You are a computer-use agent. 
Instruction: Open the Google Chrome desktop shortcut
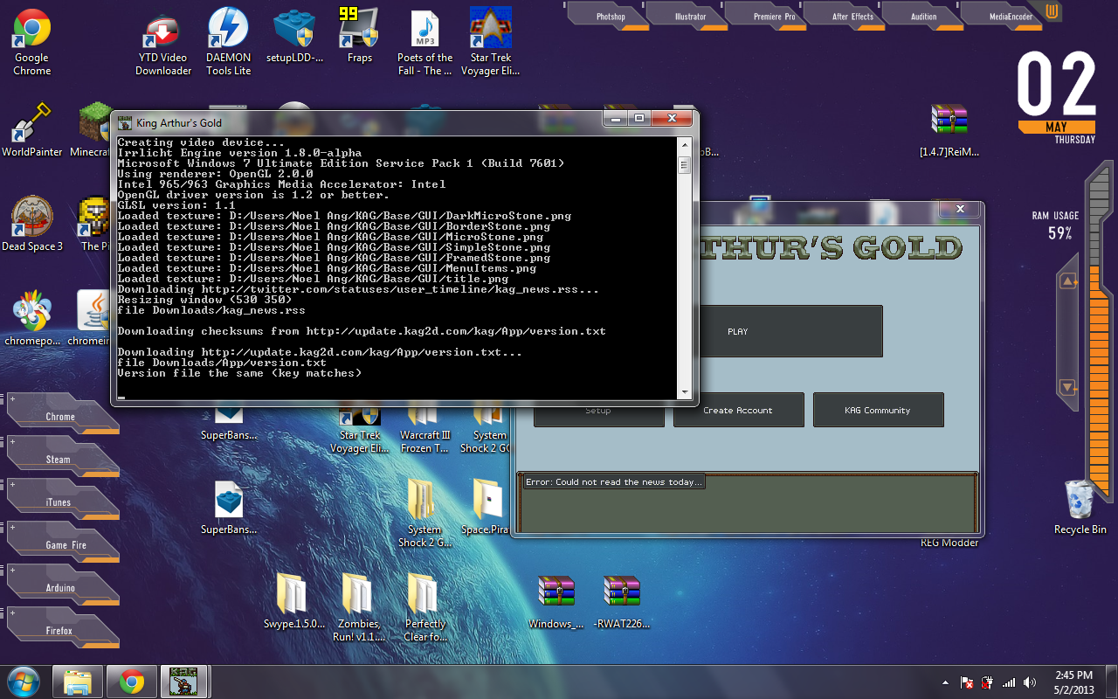[x=31, y=42]
